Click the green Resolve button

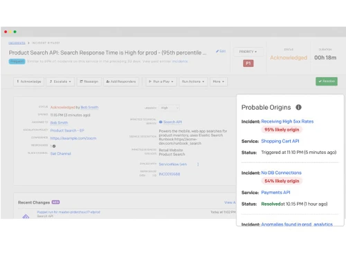coord(327,81)
